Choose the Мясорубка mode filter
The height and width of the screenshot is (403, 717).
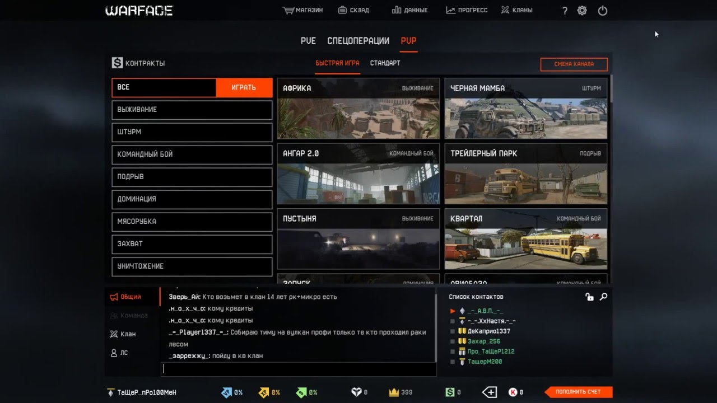pyautogui.click(x=192, y=222)
